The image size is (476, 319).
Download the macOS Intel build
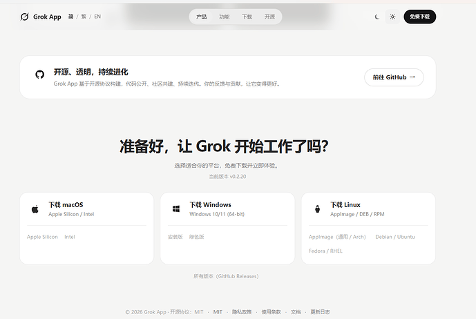coord(70,237)
